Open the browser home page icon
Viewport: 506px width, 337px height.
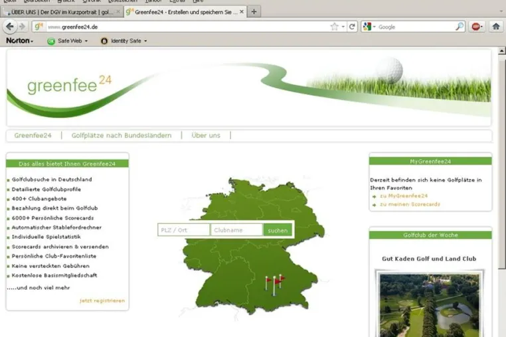tap(496, 27)
